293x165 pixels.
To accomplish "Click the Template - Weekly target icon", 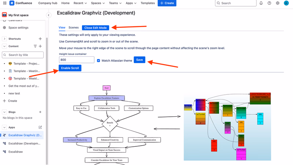I will coord(10,78).
